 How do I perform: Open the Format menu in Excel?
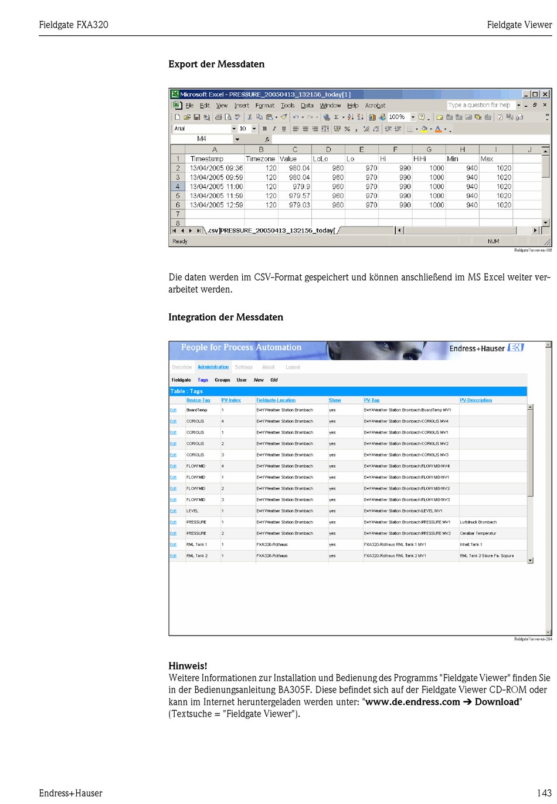264,106
